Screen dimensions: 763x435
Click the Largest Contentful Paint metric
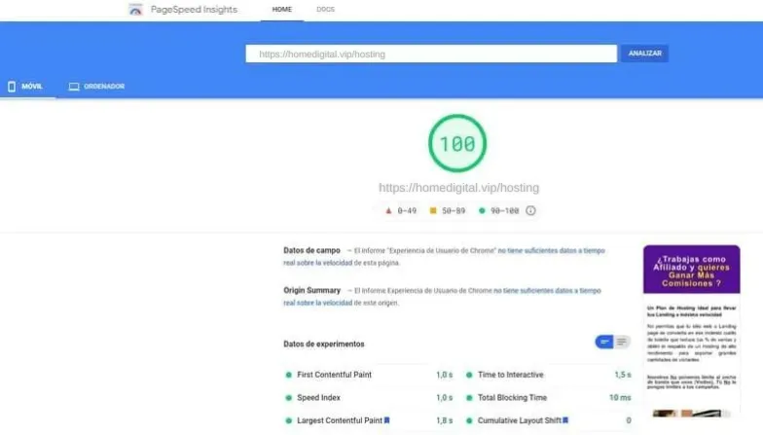point(369,420)
